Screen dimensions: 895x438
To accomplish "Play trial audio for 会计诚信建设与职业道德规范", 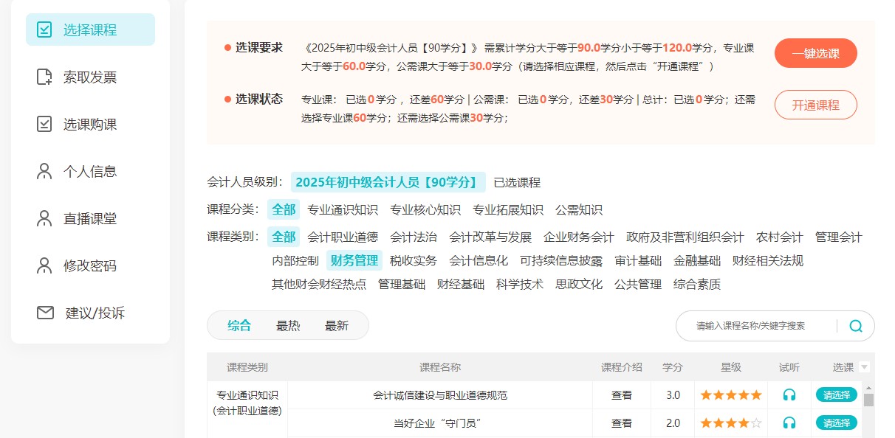I will click(789, 394).
